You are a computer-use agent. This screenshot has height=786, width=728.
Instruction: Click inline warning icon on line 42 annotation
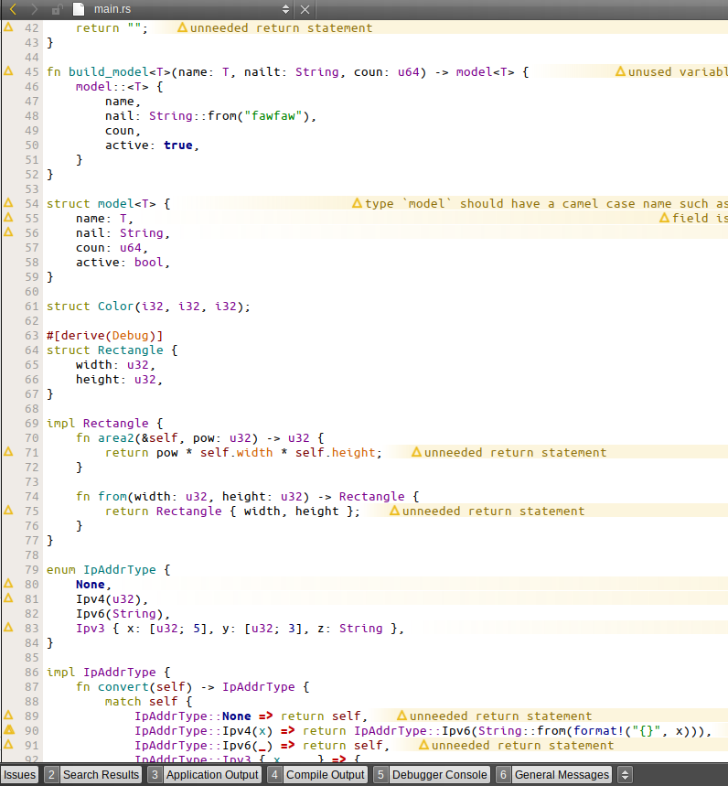coord(182,27)
